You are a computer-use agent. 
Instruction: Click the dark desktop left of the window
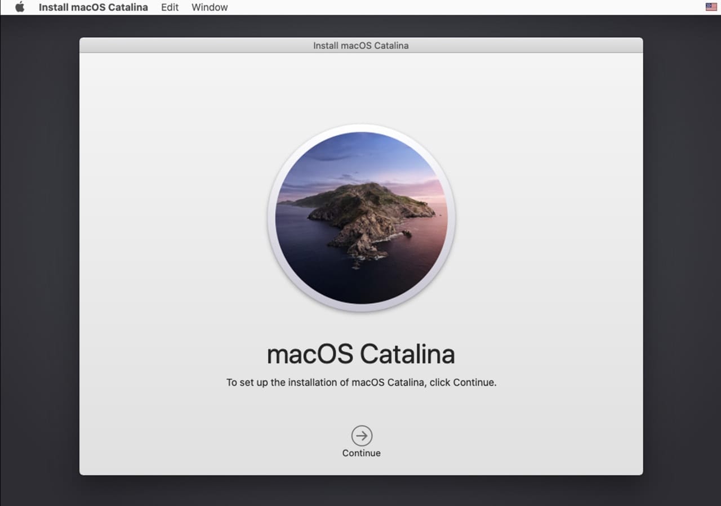coord(39,253)
